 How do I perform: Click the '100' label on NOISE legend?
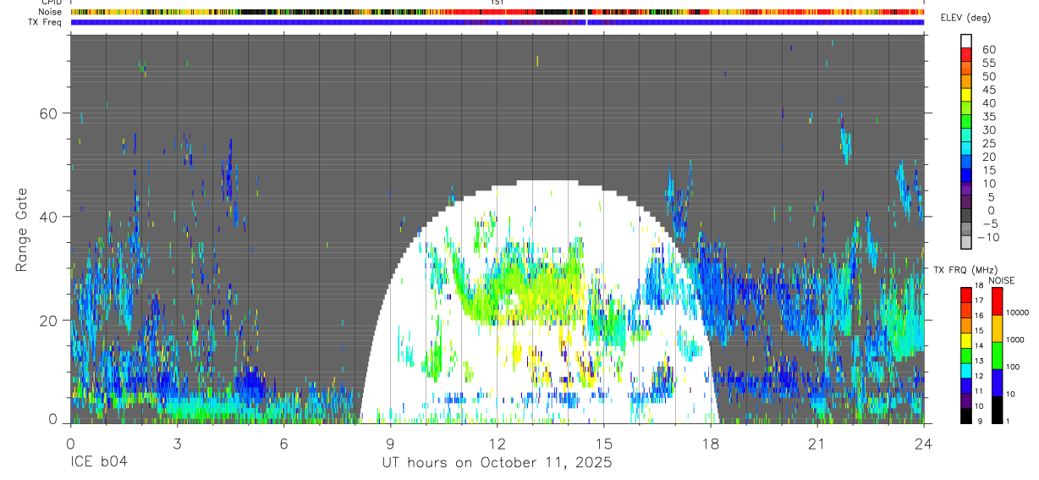tap(1013, 367)
